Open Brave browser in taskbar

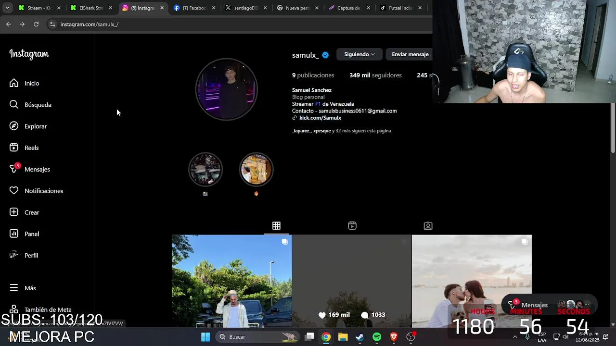click(394, 337)
